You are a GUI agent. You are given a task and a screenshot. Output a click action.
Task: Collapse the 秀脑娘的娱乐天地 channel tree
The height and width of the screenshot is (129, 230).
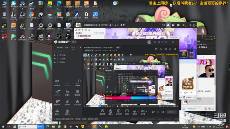click(x=77, y=36)
